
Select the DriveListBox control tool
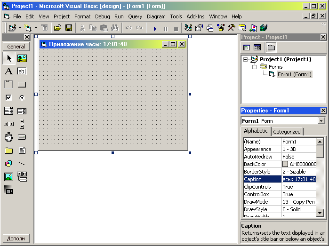pos(22,137)
